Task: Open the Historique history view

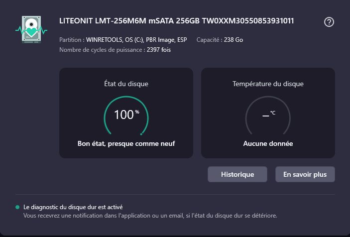Action: [x=237, y=174]
